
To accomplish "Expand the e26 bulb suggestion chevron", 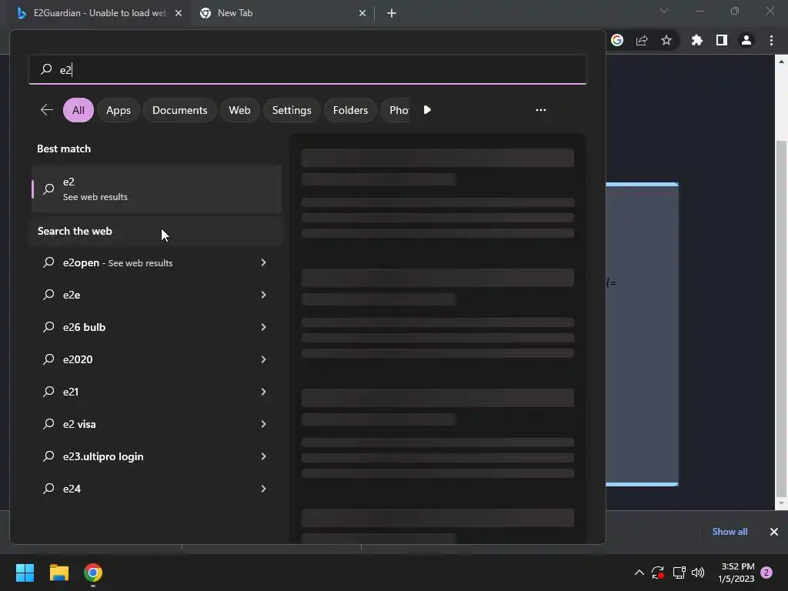I will point(263,327).
